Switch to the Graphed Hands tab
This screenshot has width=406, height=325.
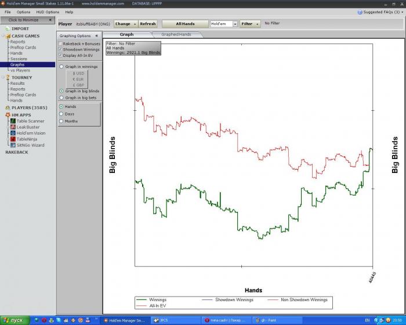click(176, 34)
